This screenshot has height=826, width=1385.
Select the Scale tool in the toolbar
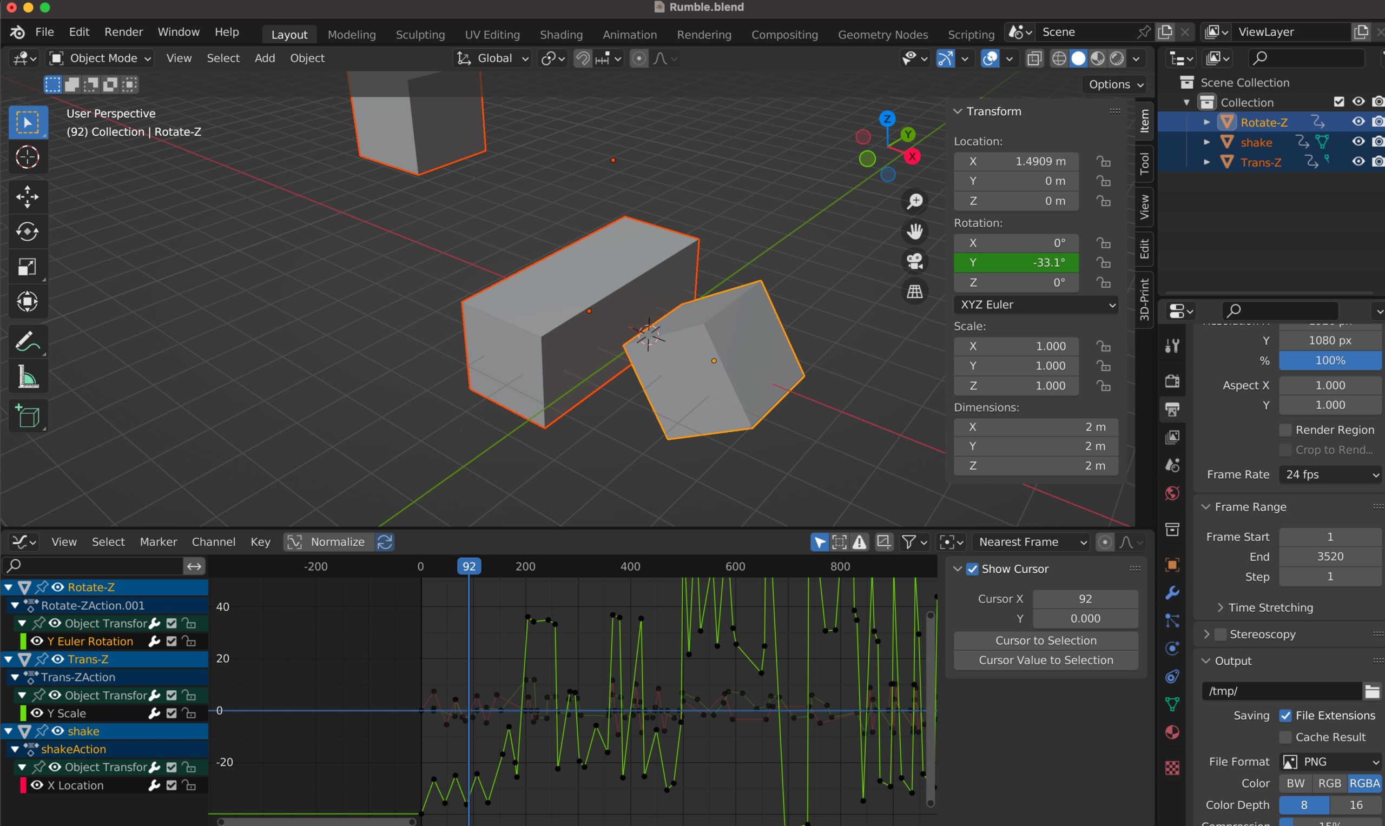(x=27, y=267)
